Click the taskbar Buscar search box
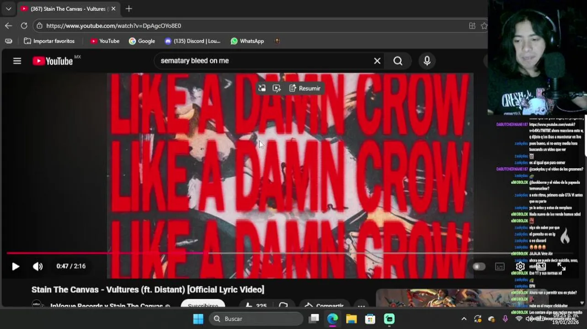Screen dimensions: 587x329 (x=256, y=319)
